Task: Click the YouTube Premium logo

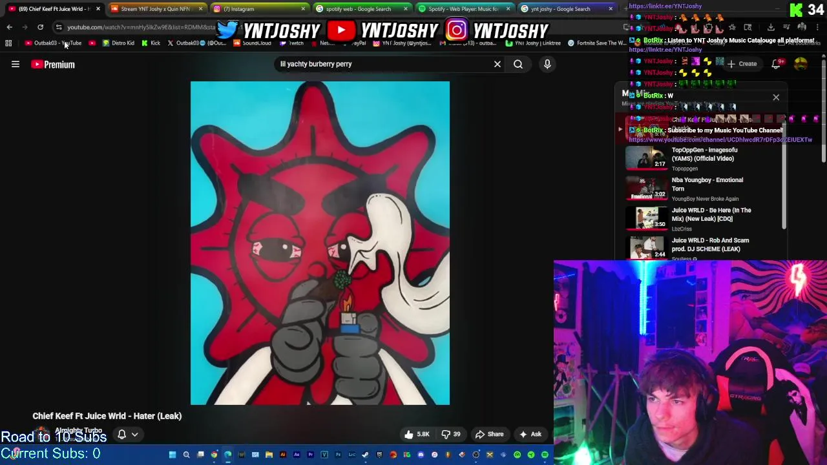Action: coord(53,64)
